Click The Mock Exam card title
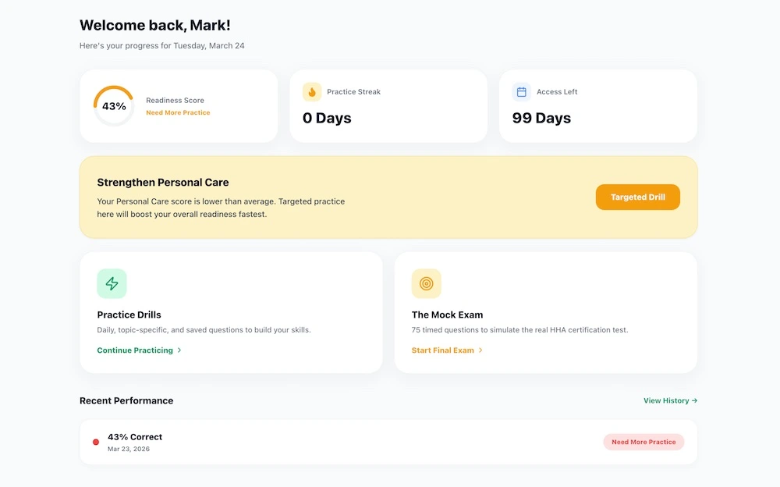 [x=447, y=315]
